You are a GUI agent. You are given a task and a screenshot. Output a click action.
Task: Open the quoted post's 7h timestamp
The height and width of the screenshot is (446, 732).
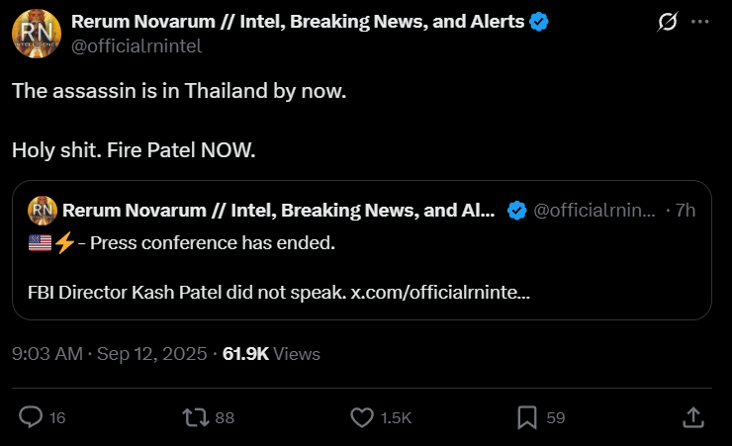pos(686,210)
